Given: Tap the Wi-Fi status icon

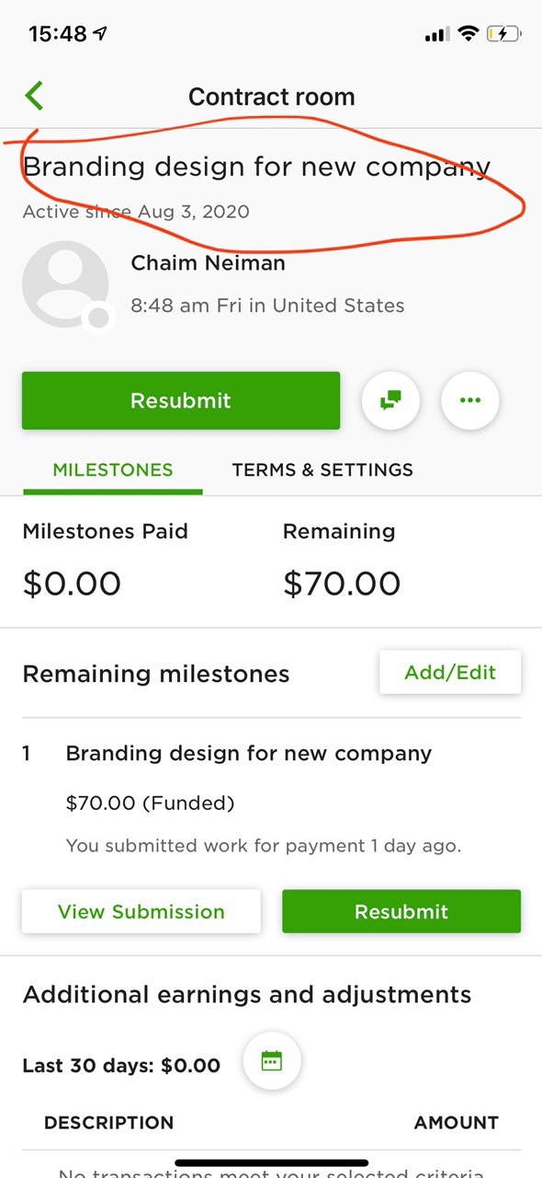Looking at the screenshot, I should 469,34.
